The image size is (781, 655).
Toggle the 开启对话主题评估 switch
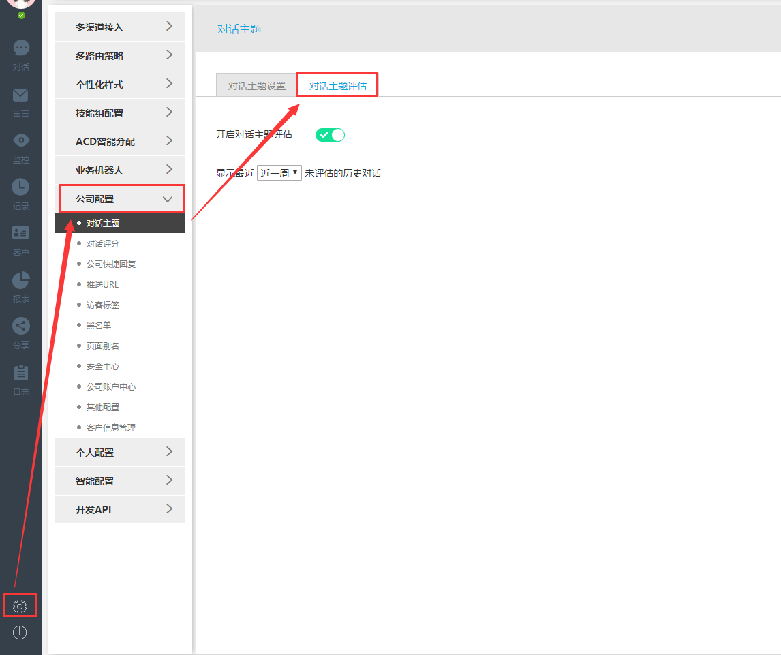(x=330, y=135)
